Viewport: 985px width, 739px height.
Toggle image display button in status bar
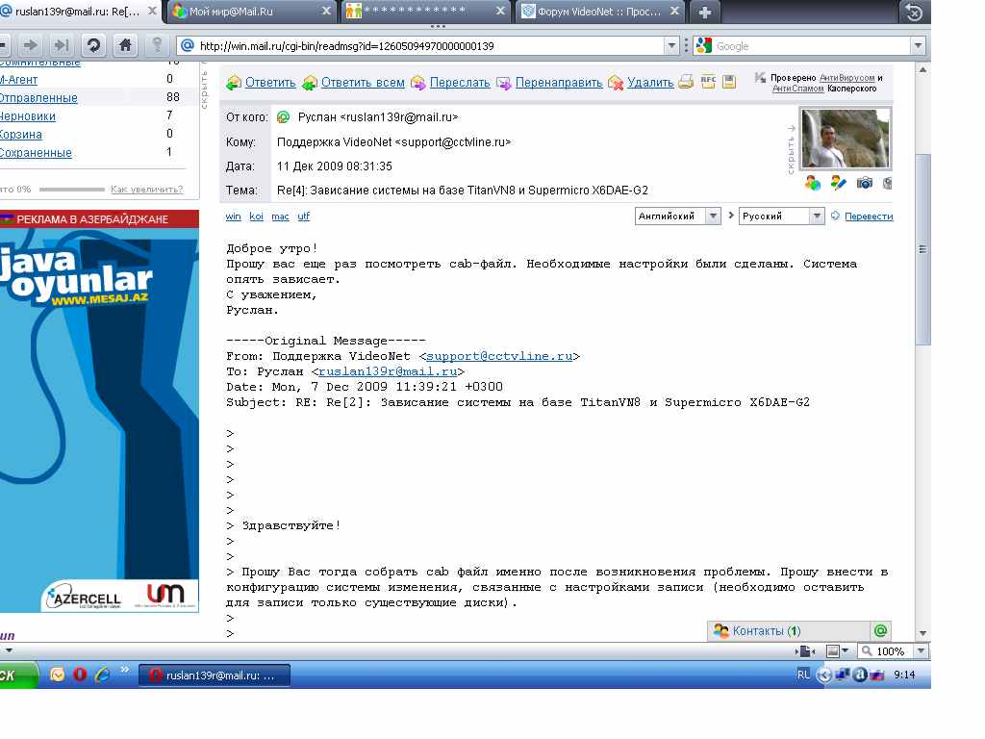(x=833, y=651)
